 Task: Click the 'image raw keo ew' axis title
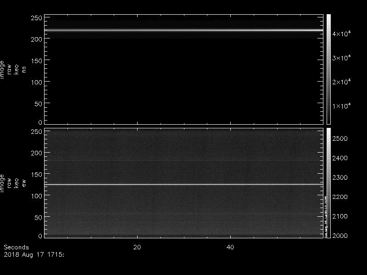click(x=13, y=183)
